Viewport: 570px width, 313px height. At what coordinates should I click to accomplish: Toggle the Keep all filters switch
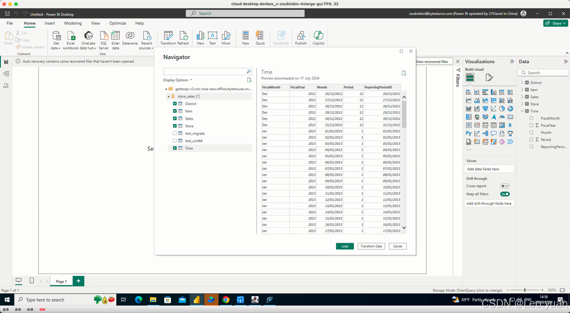tap(505, 194)
